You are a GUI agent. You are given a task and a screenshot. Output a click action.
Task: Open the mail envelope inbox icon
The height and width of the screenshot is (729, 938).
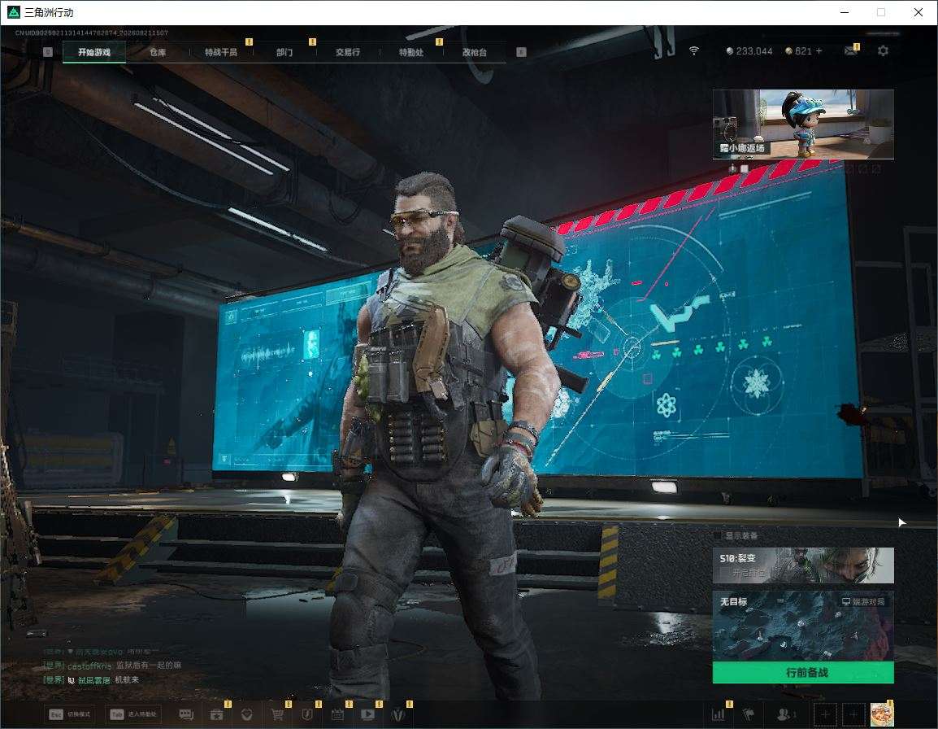pyautogui.click(x=851, y=51)
